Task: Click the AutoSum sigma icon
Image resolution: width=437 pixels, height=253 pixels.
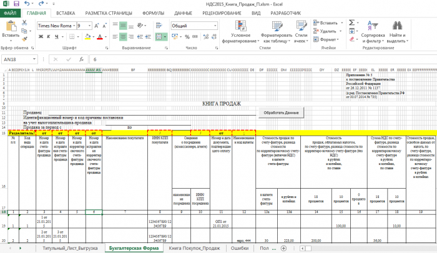Action: (x=351, y=22)
